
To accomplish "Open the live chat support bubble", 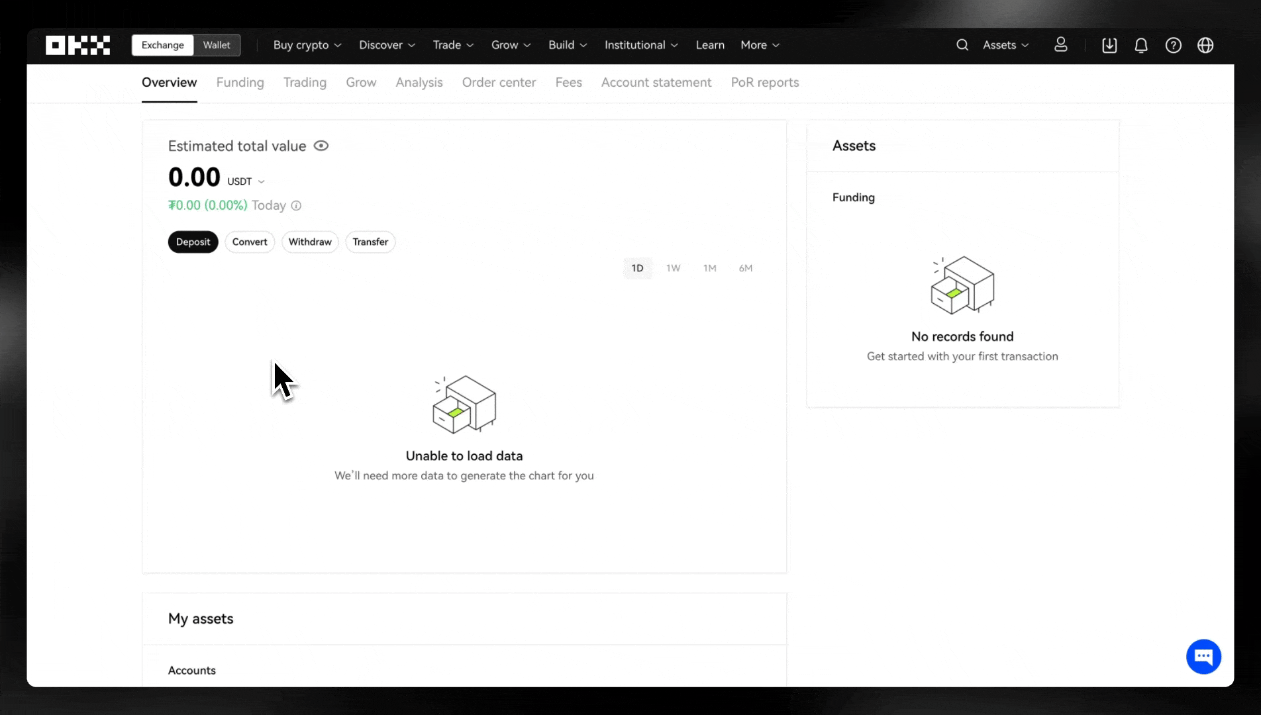I will tap(1203, 656).
